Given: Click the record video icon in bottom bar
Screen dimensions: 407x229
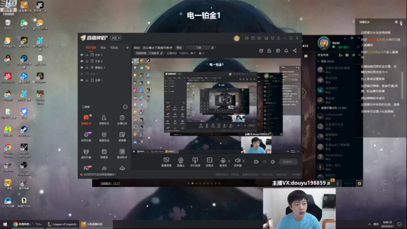Looking at the screenshot, I should (x=256, y=162).
